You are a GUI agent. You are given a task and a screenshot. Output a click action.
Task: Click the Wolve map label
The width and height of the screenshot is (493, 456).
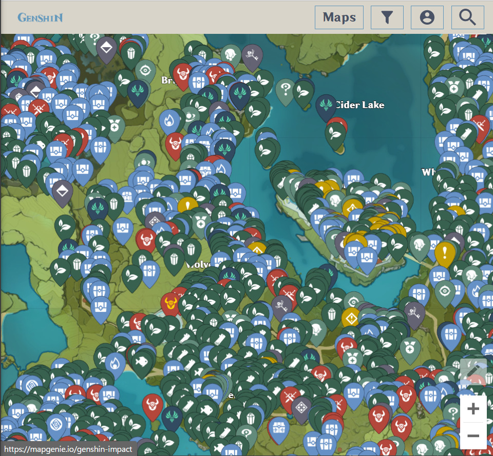click(197, 265)
